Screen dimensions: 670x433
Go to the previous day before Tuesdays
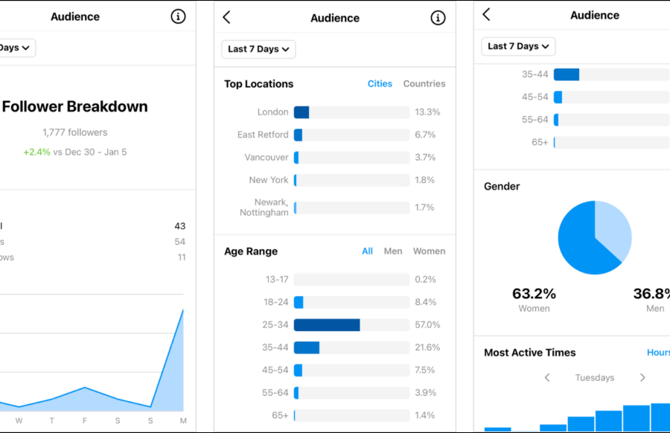pos(547,378)
